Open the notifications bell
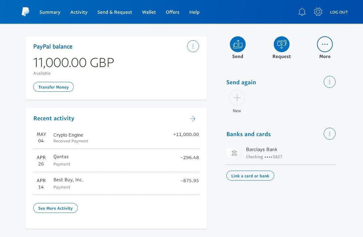The image size is (363, 237). click(x=302, y=12)
